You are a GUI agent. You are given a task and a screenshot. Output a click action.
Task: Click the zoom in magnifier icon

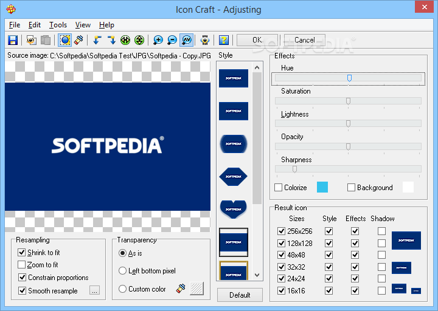point(158,40)
